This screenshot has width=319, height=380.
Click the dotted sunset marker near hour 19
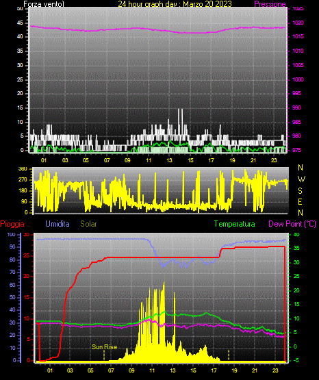pyautogui.click(x=229, y=355)
